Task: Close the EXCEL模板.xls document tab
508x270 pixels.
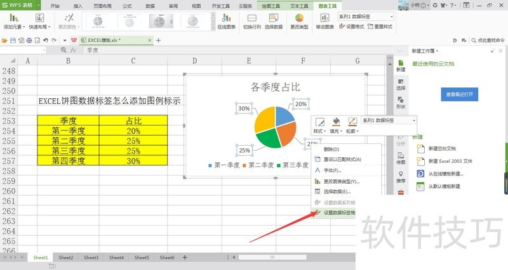Action: pos(149,41)
